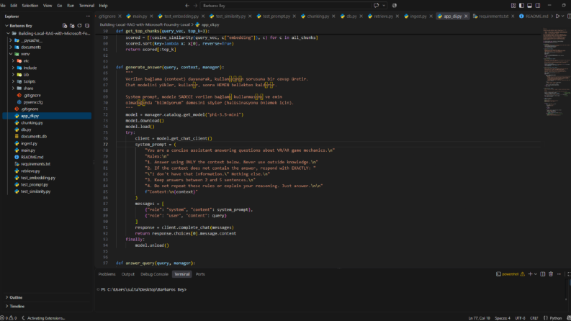Click the Ln 77, Col 10 status item
This screenshot has height=321, width=571.
(x=479, y=318)
